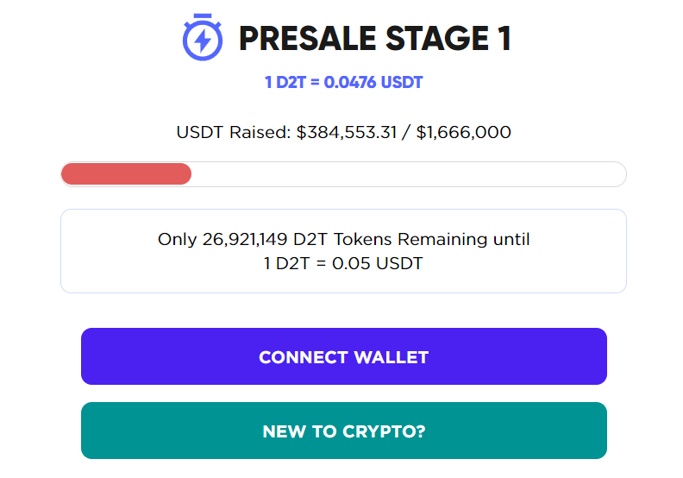Click the word PRESALE in the heading

307,38
